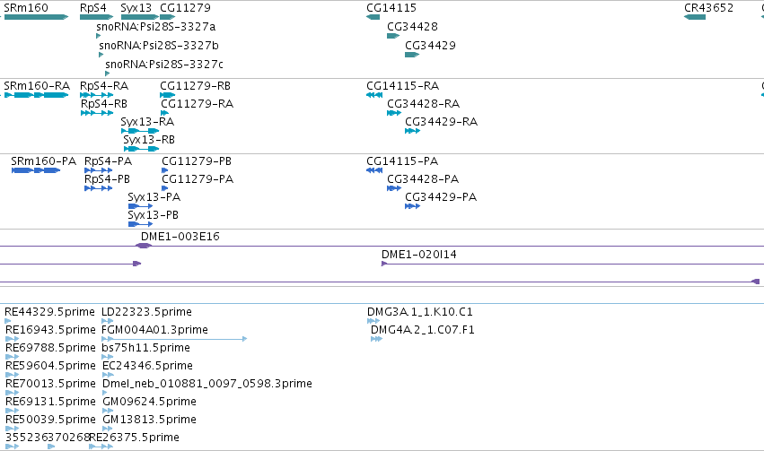Open the DME1-020I14 clone label
Screen dimensions: 764x451
coord(419,254)
